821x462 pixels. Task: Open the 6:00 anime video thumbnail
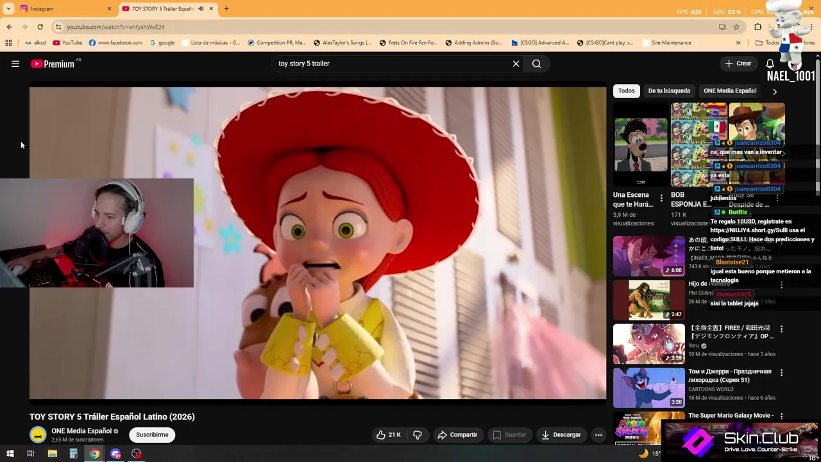coord(649,256)
